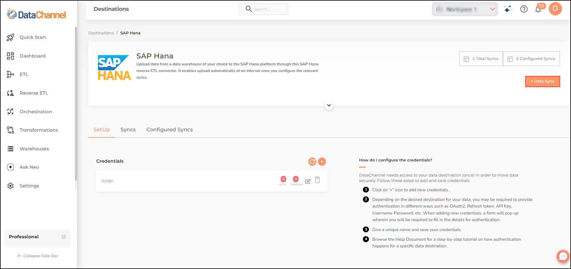The image size is (571, 269).
Task: Click the sparkle AI icon
Action: tap(508, 9)
